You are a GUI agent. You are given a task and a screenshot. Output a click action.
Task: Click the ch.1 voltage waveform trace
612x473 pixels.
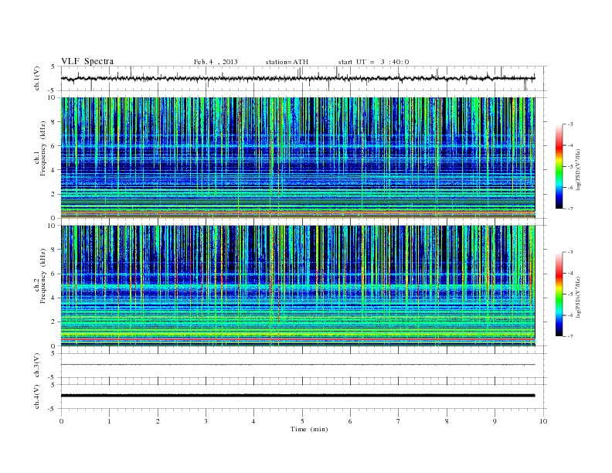tap(297, 78)
